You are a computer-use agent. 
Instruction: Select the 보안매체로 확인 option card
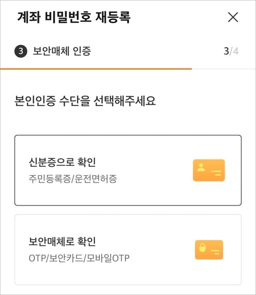pos(128,249)
